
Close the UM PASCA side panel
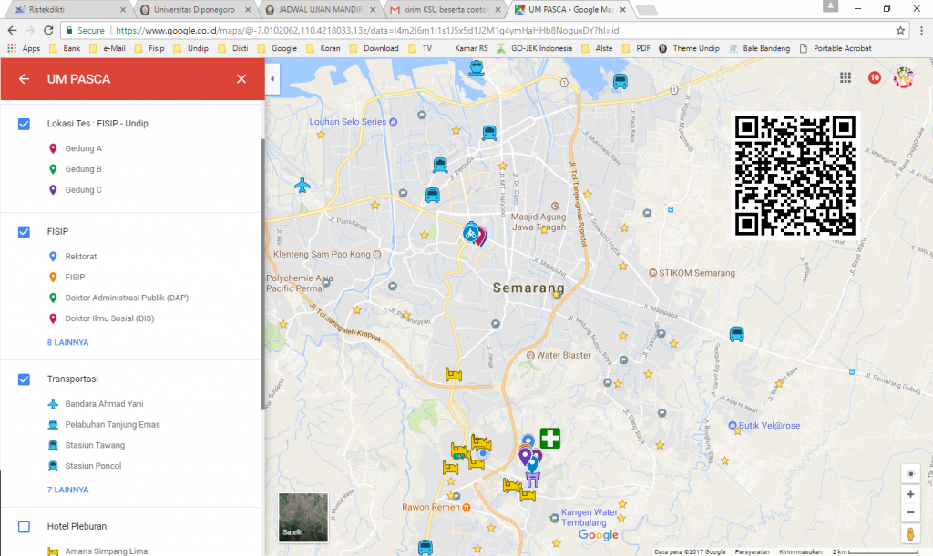pyautogui.click(x=241, y=79)
